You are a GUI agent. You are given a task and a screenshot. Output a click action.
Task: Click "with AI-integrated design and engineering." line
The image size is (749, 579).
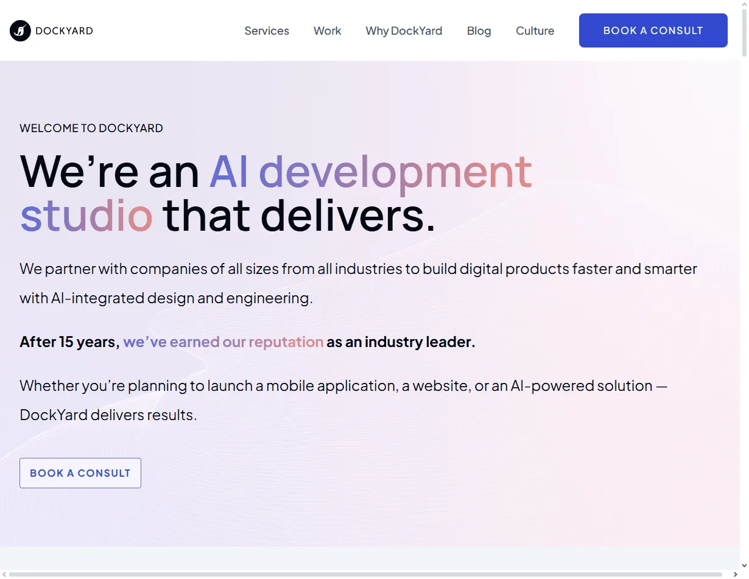166,298
